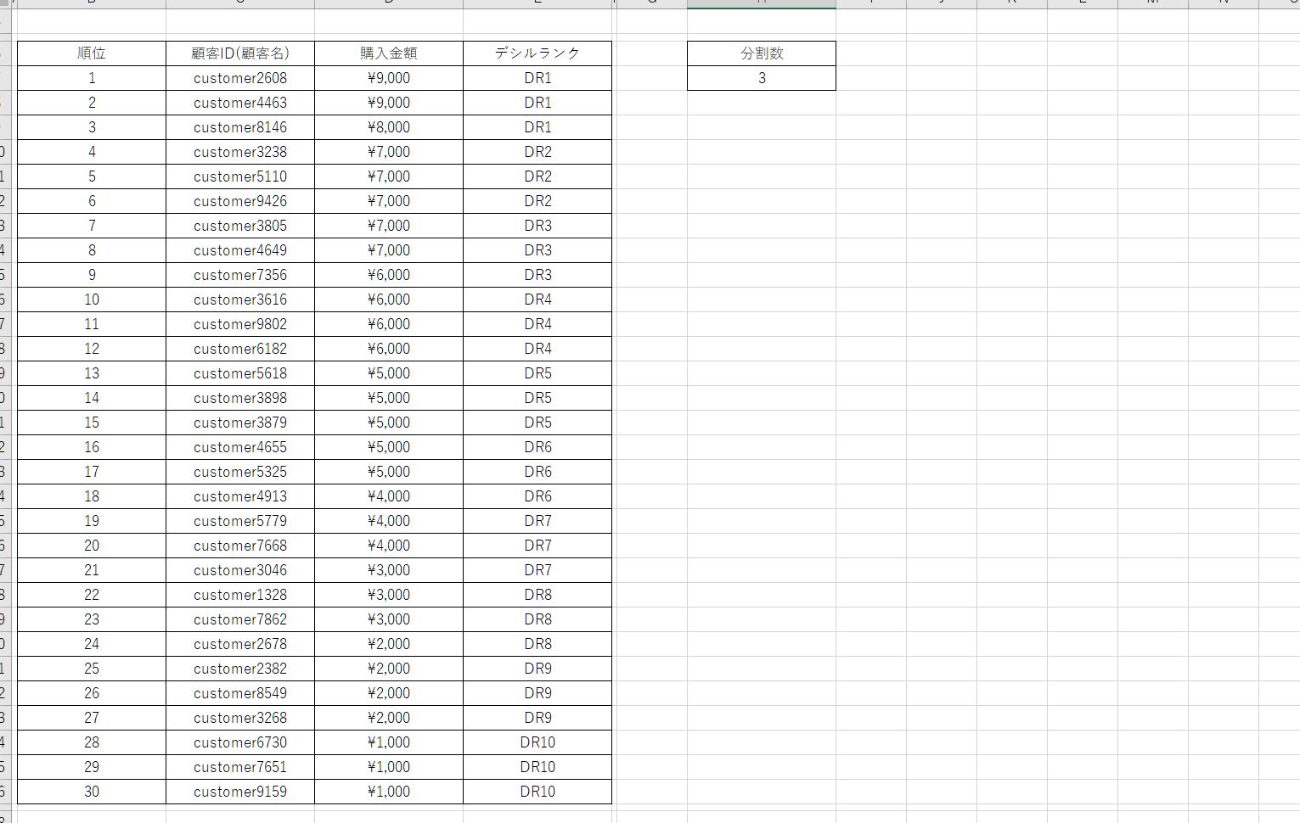Click the customer5618 cell

coord(240,373)
